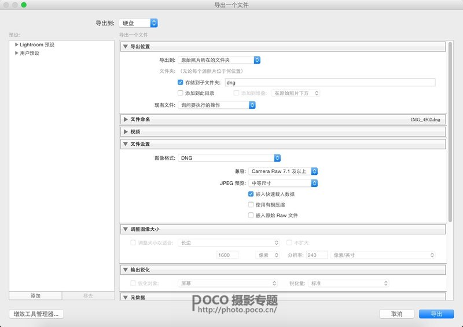Open JPEG 预览 中等尺寸 dropdown

(x=283, y=183)
